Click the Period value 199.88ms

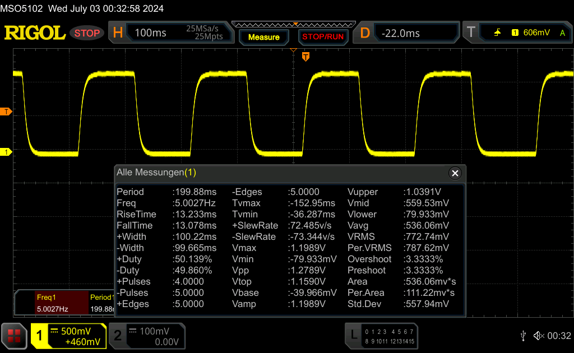[x=196, y=192]
